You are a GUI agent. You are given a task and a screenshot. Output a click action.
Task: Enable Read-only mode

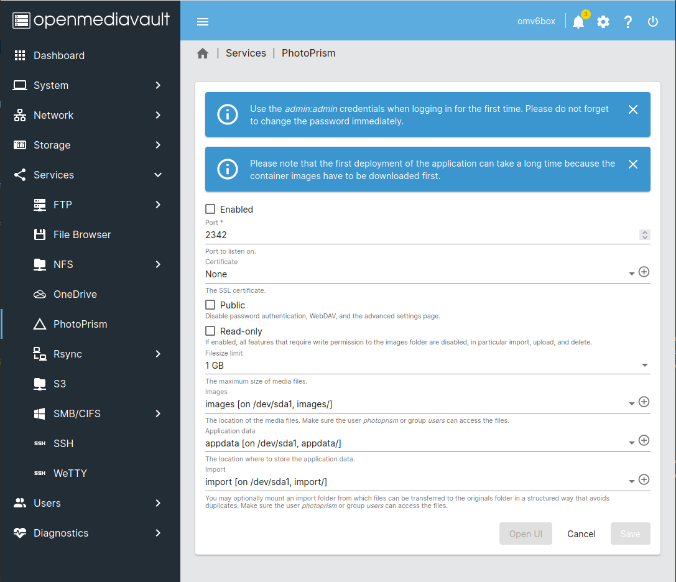point(210,331)
